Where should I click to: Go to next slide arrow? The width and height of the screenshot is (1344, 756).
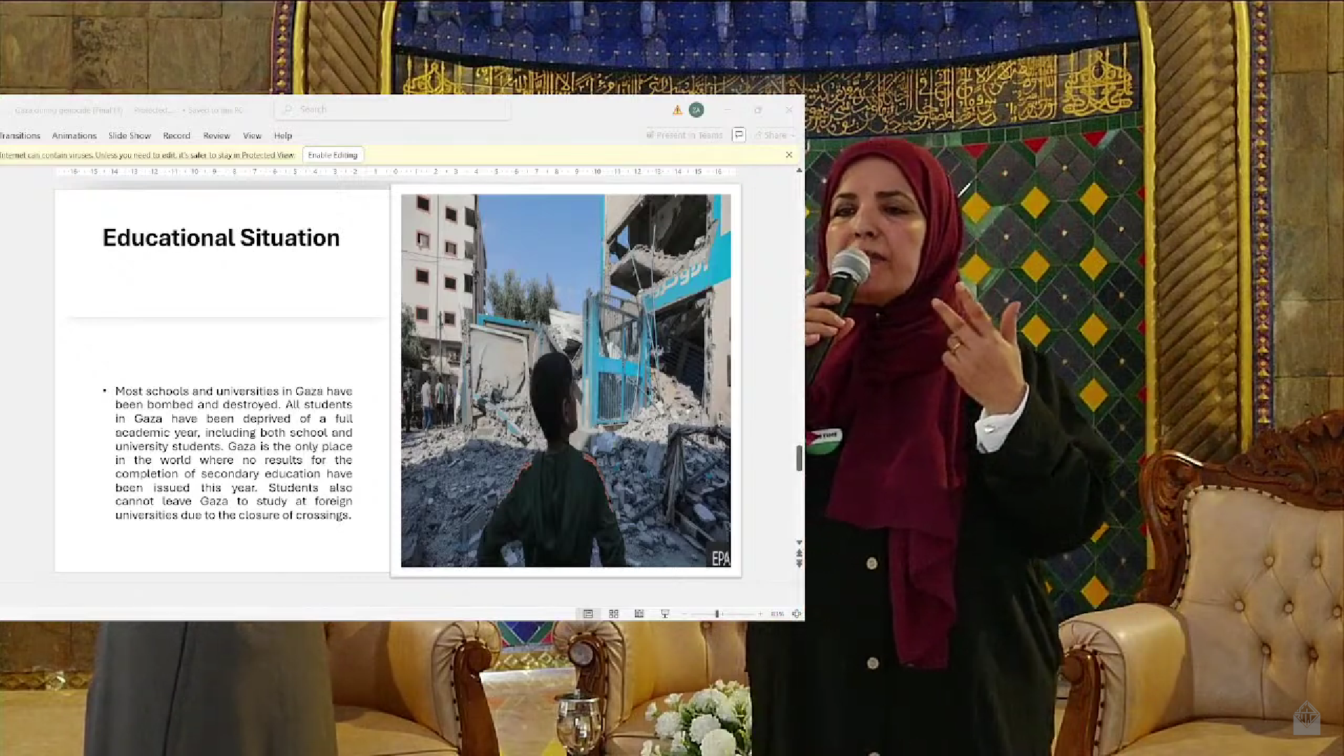pyautogui.click(x=799, y=564)
